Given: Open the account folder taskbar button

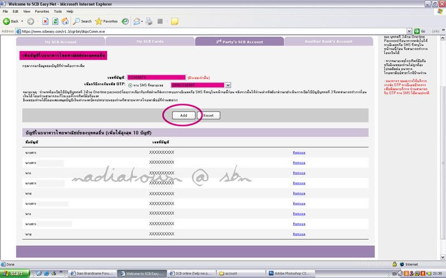Looking at the screenshot, I should click(241, 274).
